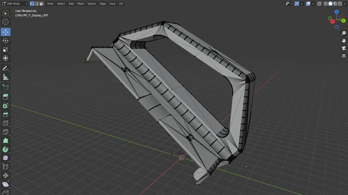Toggle X-ray display
The width and height of the screenshot is (348, 195).
[319, 3]
